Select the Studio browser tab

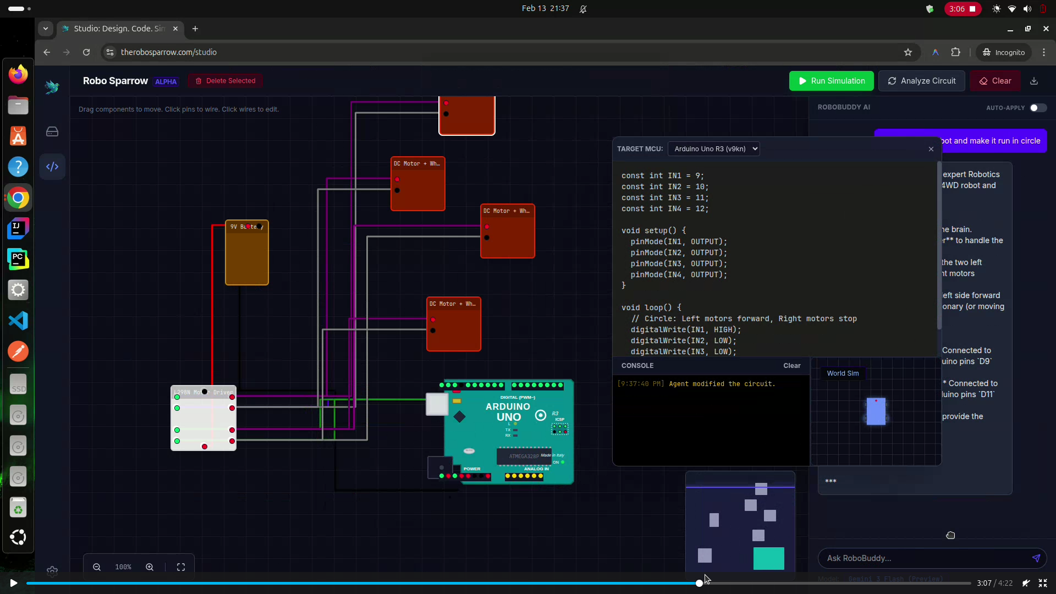click(119, 29)
